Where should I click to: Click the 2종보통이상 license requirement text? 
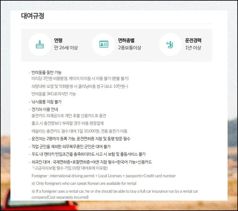point(129,48)
